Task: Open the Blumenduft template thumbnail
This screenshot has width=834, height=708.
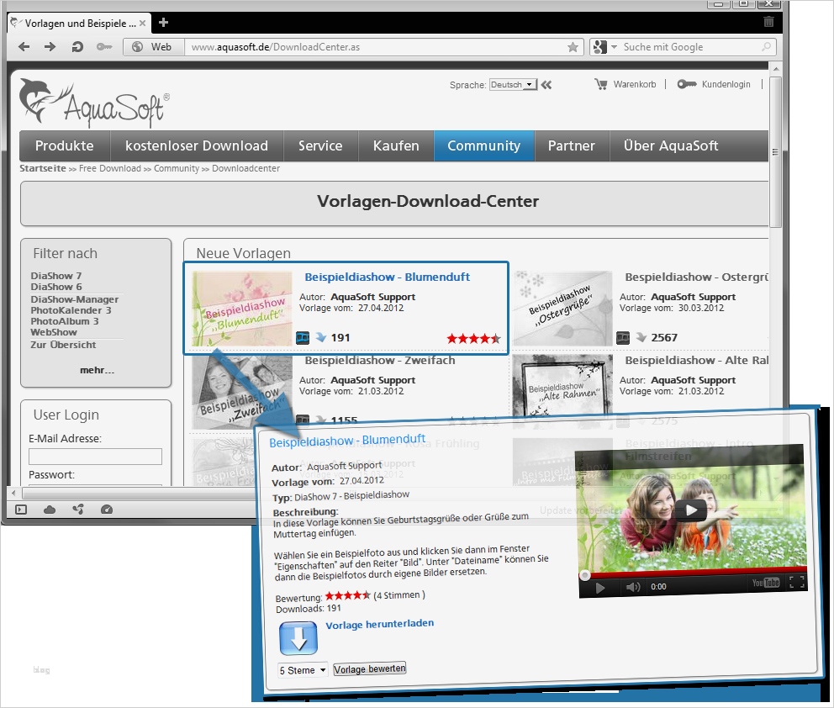Action: (x=242, y=309)
